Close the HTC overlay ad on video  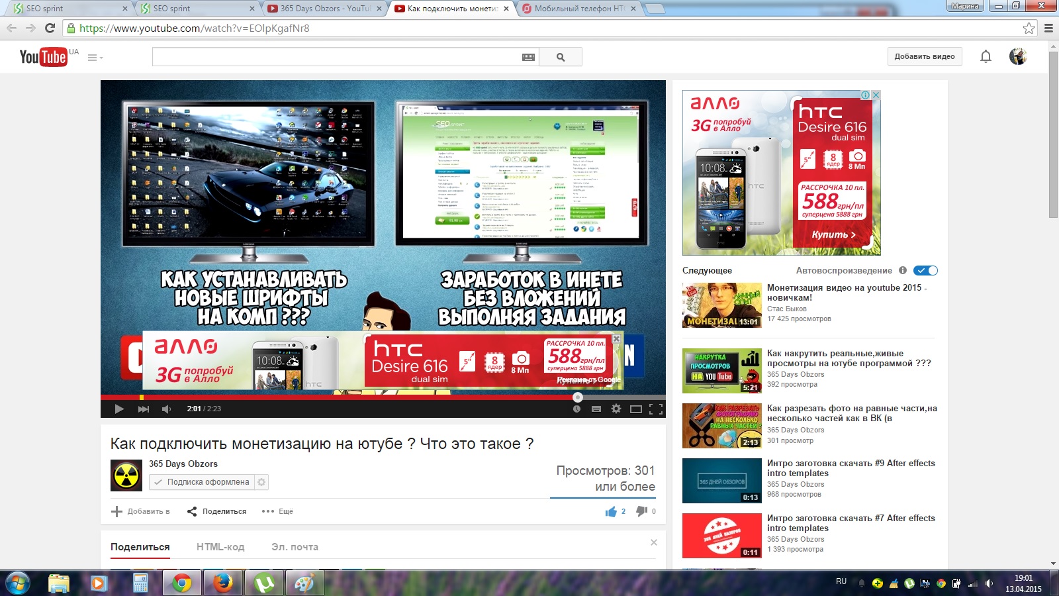click(616, 338)
